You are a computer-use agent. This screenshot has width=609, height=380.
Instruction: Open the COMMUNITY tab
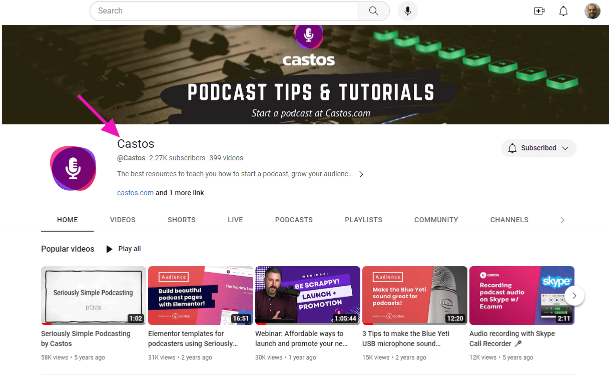pyautogui.click(x=436, y=220)
